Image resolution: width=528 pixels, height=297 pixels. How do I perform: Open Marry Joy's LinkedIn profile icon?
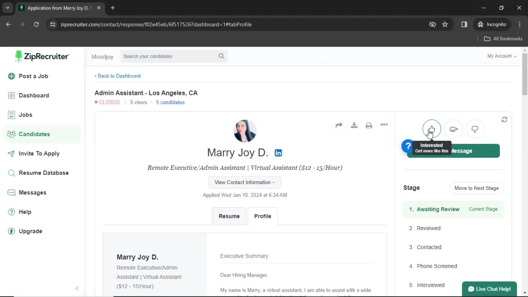(x=278, y=153)
